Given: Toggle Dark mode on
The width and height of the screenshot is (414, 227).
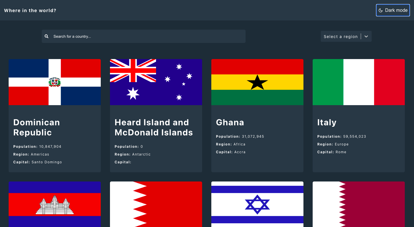Looking at the screenshot, I should pyautogui.click(x=393, y=10).
